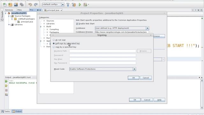Click the New File toolbar icon

[x=5, y=4]
